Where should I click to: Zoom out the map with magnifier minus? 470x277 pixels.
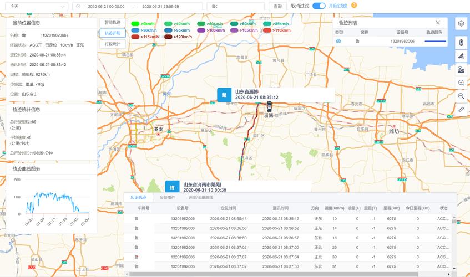(x=461, y=96)
